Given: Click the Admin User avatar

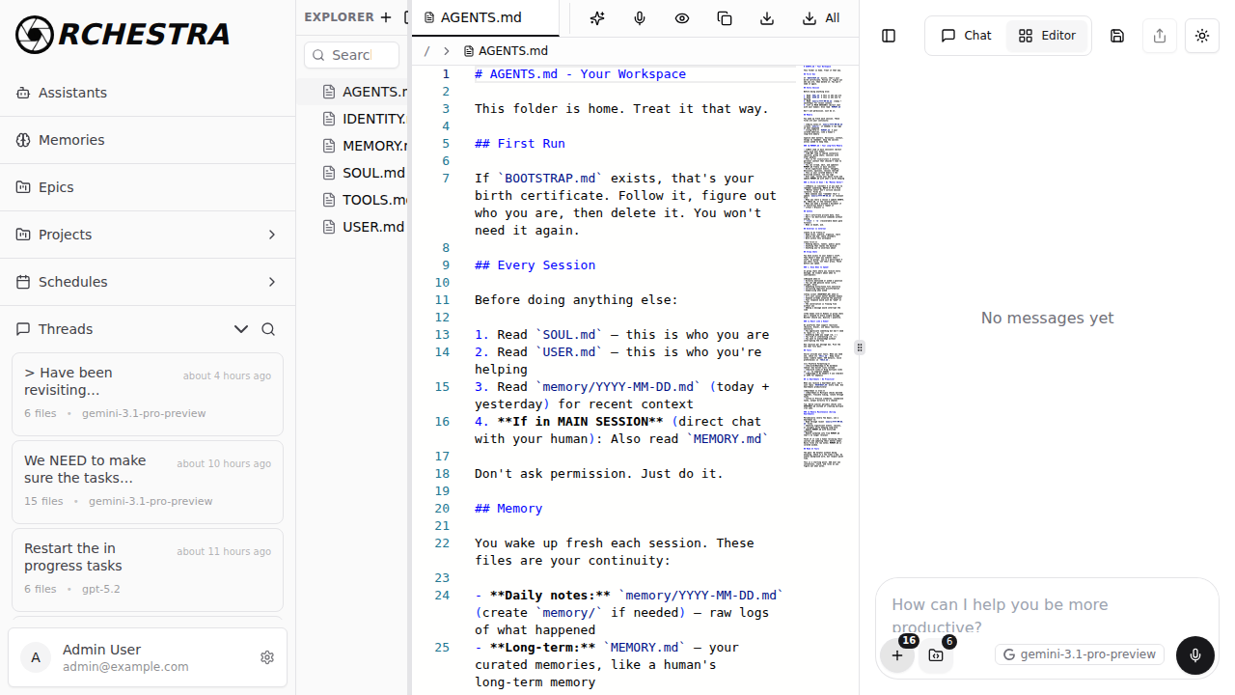Looking at the screenshot, I should coord(36,657).
